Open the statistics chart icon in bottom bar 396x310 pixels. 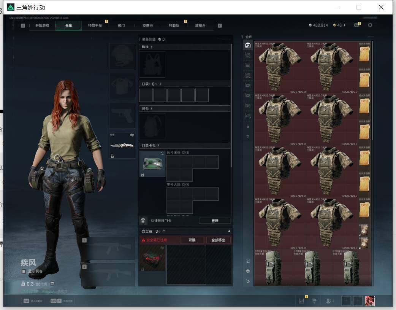[301, 301]
